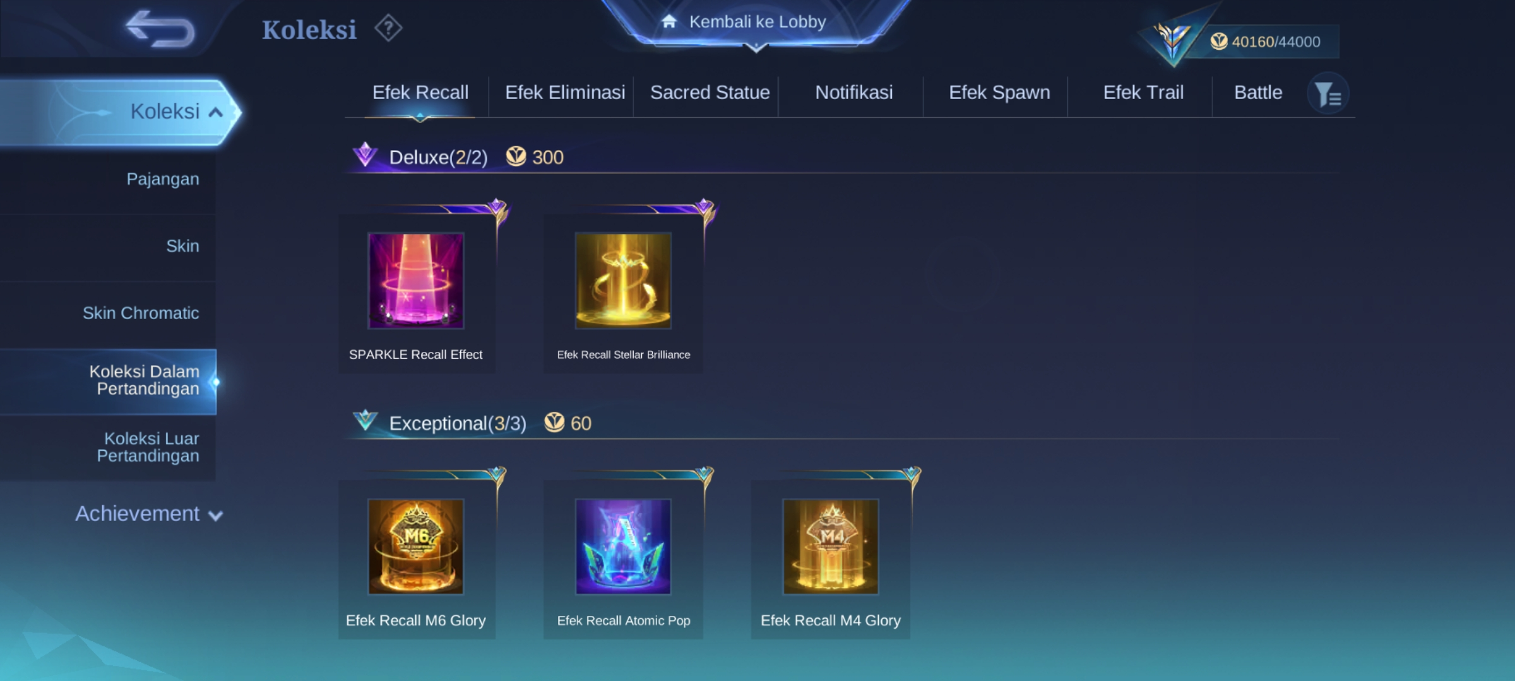The image size is (1515, 681).
Task: Select the Efek Recall M6 Glory icon
Action: [x=416, y=547]
